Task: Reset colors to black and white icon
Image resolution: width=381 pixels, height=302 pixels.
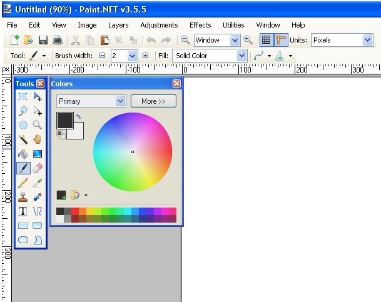Action: [x=61, y=134]
